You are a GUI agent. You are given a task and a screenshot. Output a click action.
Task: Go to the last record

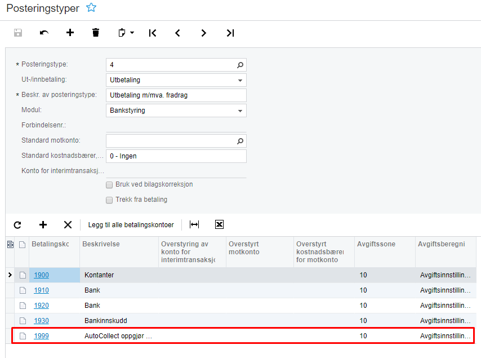(230, 33)
